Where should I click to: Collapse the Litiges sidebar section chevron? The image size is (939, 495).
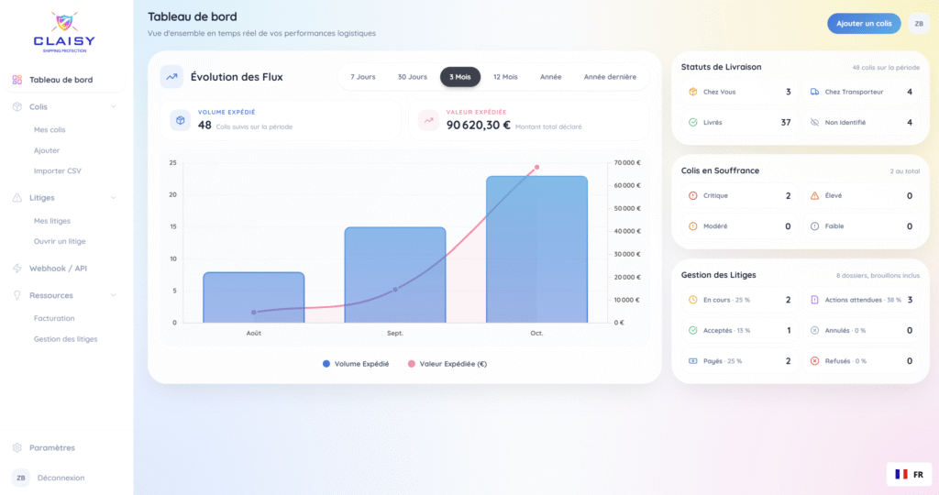[x=113, y=197]
